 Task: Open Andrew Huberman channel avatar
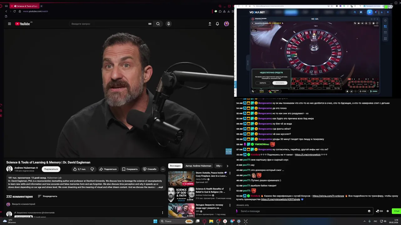9,169
